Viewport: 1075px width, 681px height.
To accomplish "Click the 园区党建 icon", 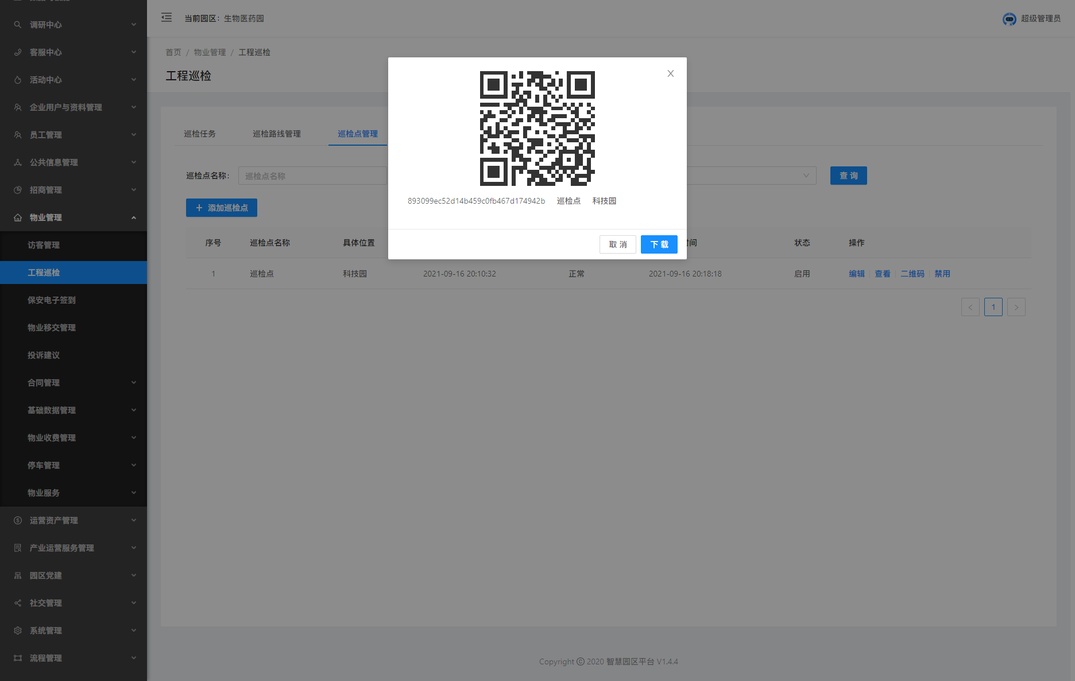I will [x=18, y=575].
